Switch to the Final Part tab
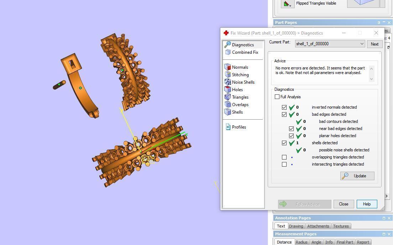Screen dimensions: 393x245 pyautogui.click(x=345, y=242)
